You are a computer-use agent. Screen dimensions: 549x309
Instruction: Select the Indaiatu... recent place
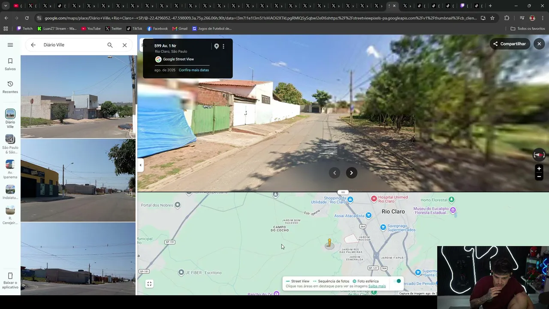coord(10,193)
